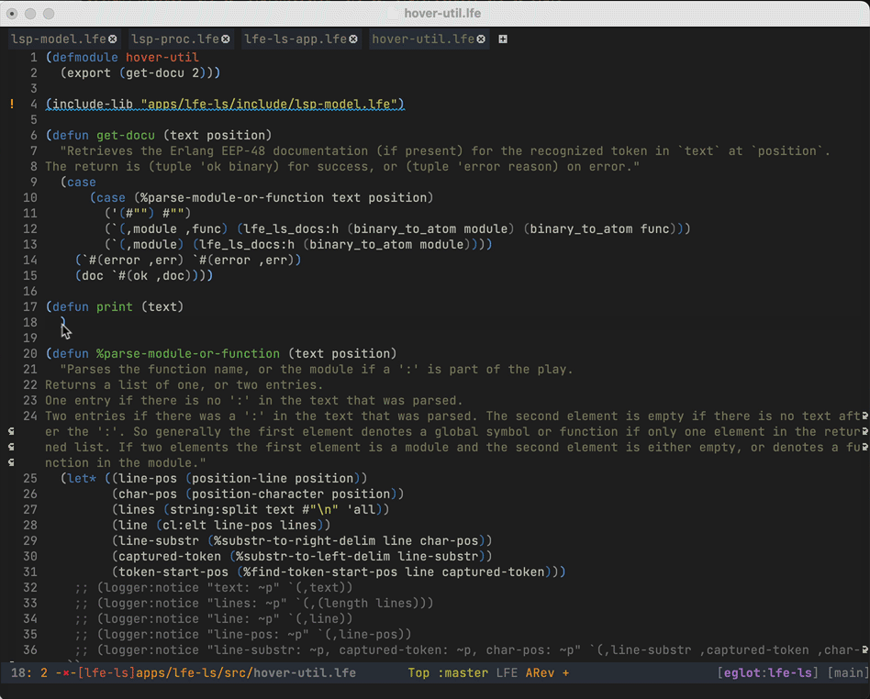Click the hover-util module name on line 1
The height and width of the screenshot is (699, 870).
click(x=162, y=57)
